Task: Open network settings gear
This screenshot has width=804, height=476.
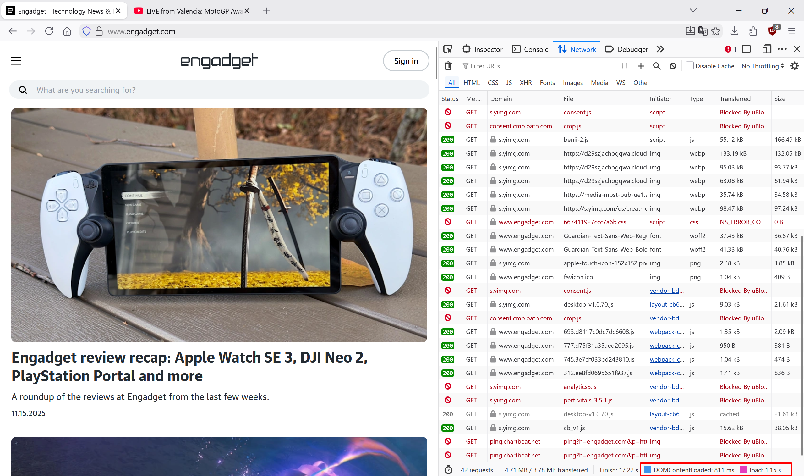Action: tap(795, 66)
